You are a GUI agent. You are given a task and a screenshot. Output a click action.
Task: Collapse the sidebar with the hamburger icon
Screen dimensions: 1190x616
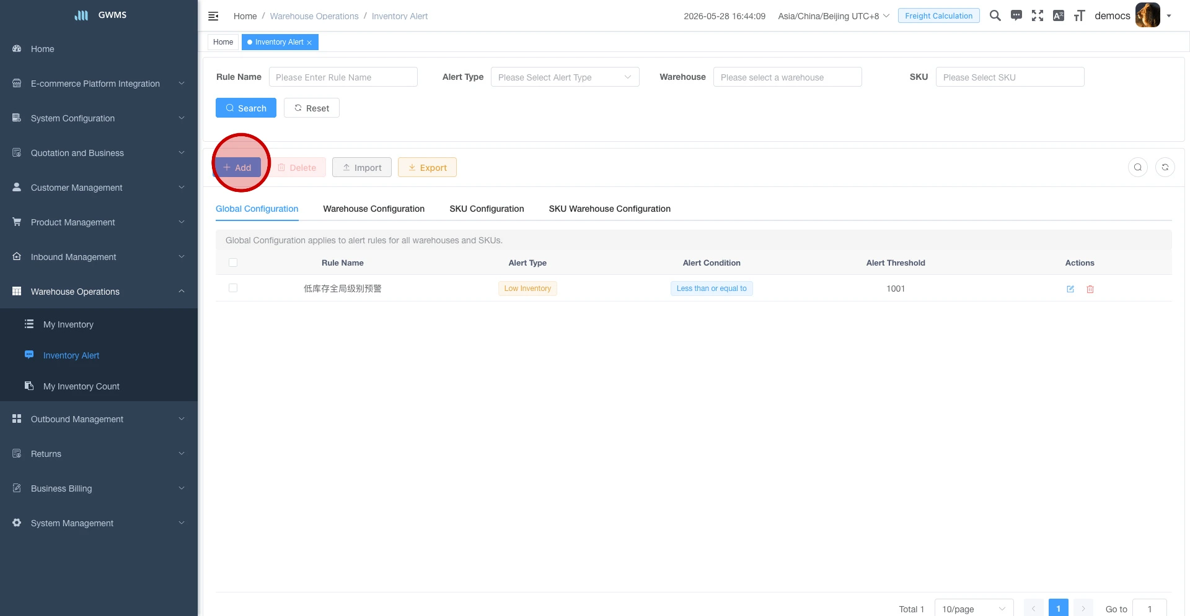click(213, 16)
